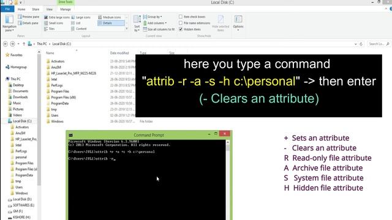
Task: Refresh the Local Disk (C:) view
Action: click(x=361, y=44)
